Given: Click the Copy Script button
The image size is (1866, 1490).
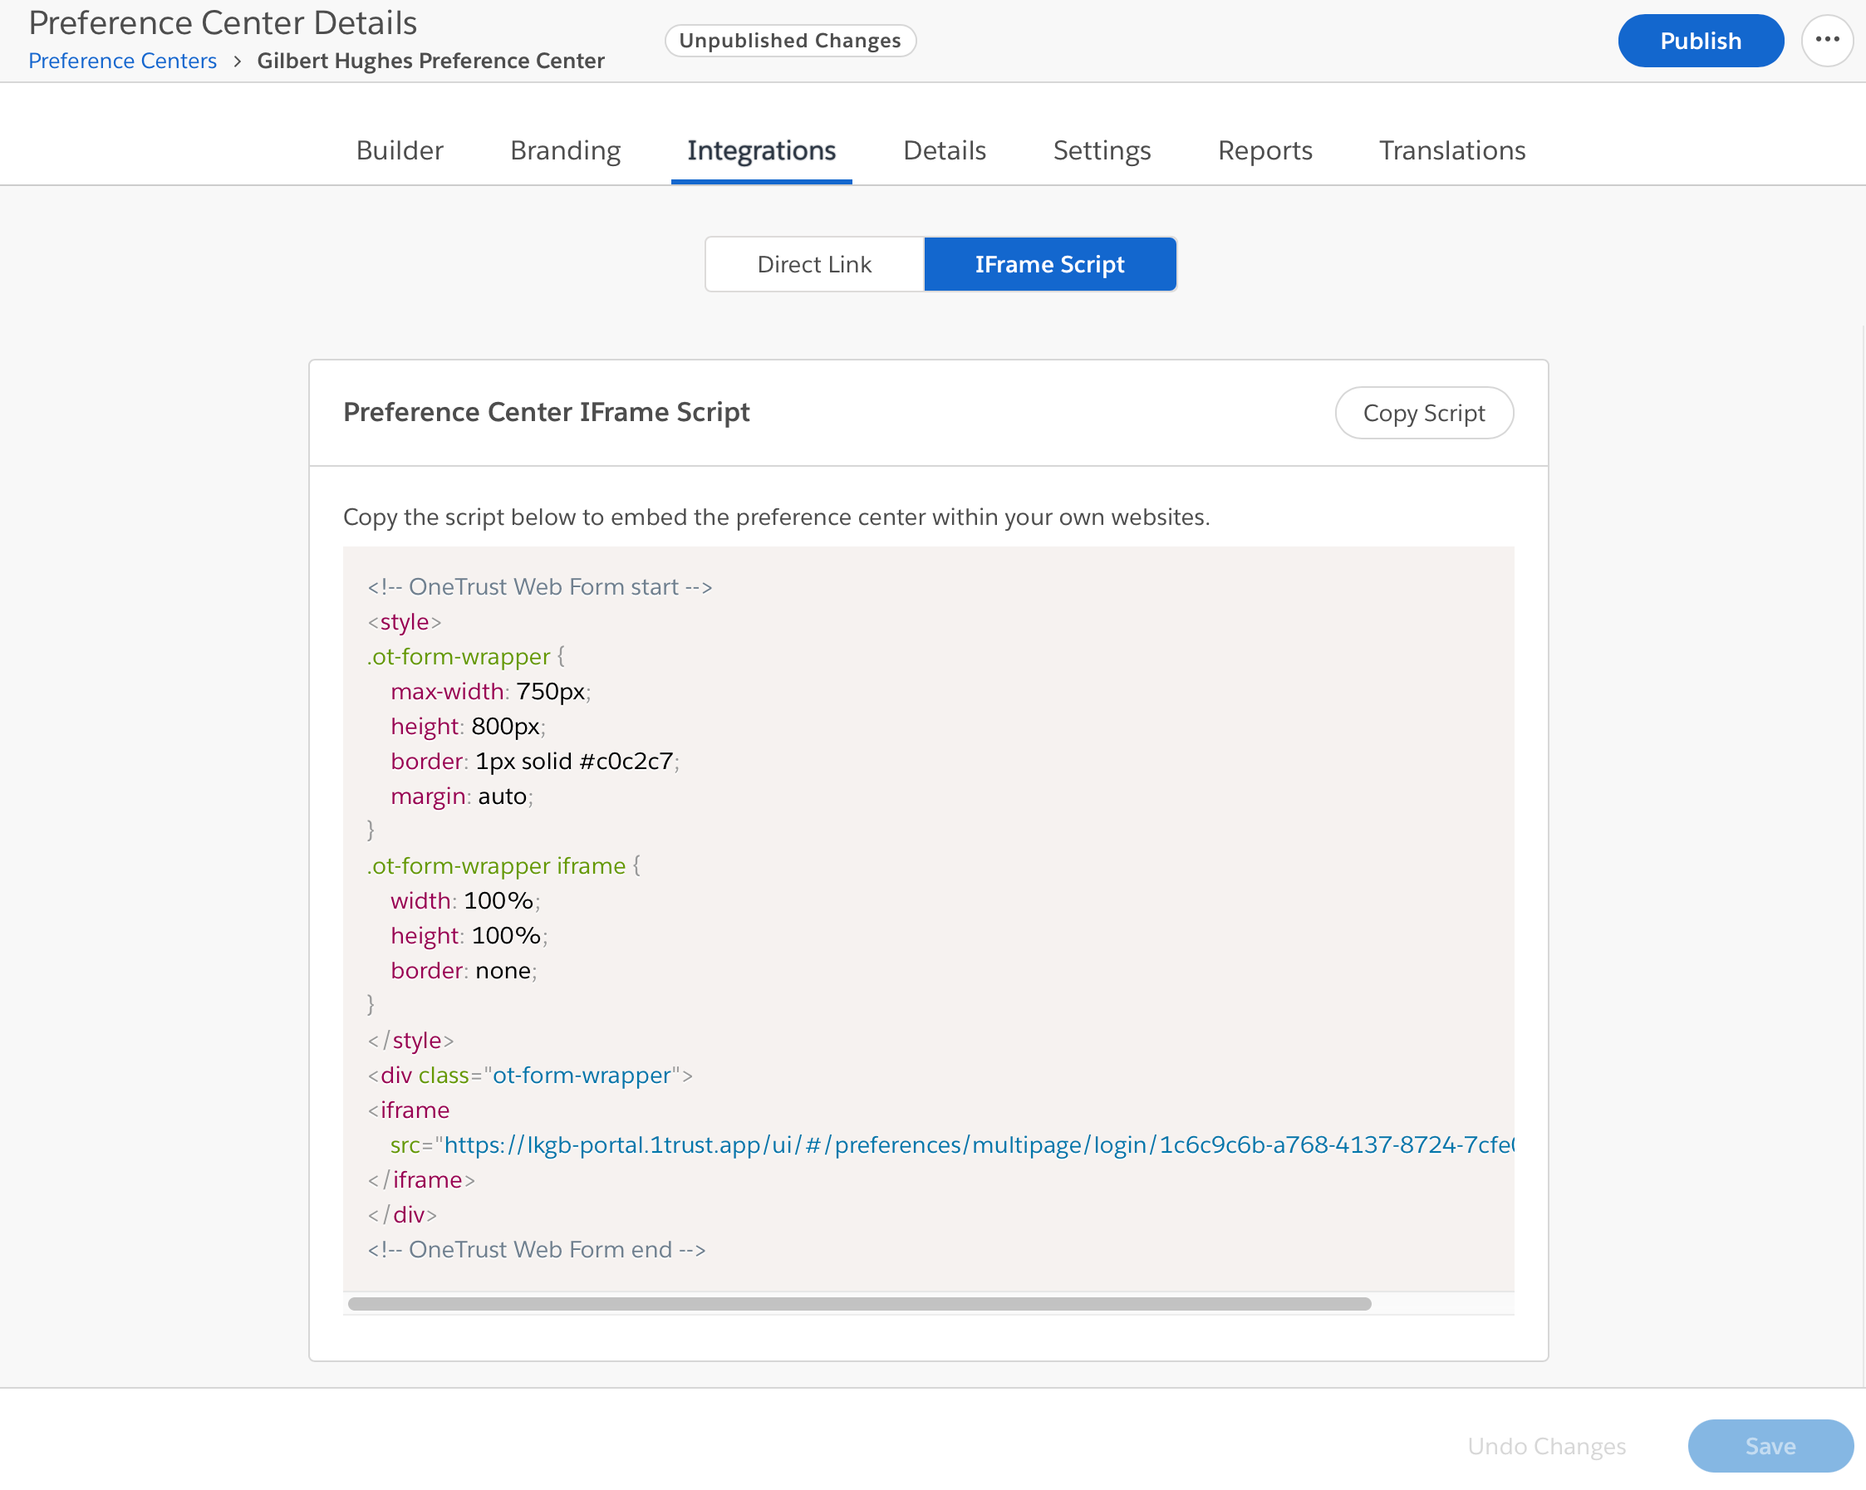Looking at the screenshot, I should (1424, 413).
